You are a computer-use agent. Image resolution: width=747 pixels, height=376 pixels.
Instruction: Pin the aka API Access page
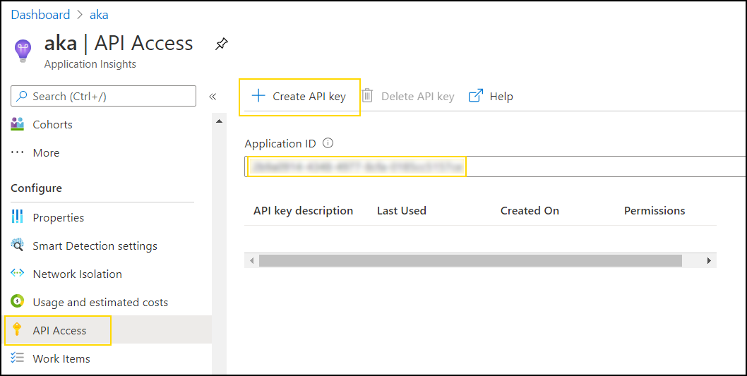221,44
